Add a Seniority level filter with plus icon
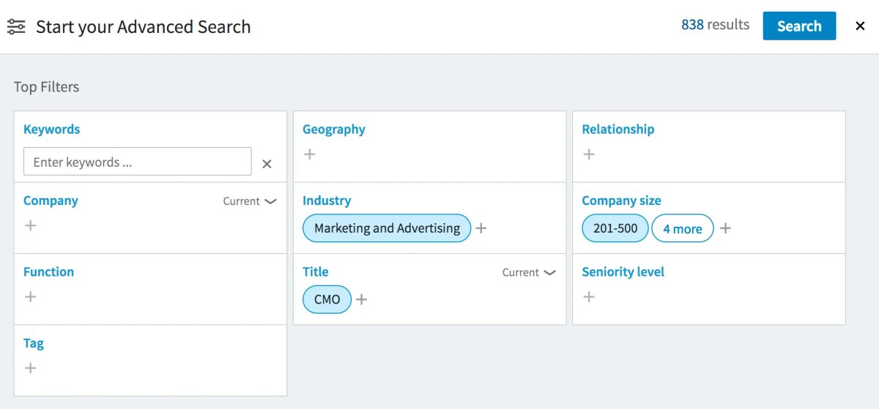The width and height of the screenshot is (879, 409). 588,296
